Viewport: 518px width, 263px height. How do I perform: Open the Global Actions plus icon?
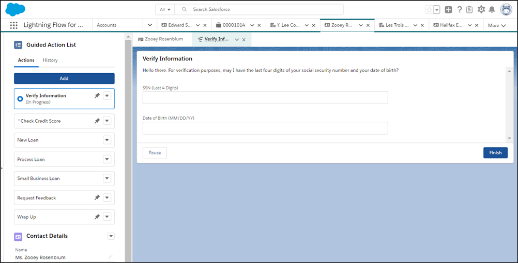(448, 10)
